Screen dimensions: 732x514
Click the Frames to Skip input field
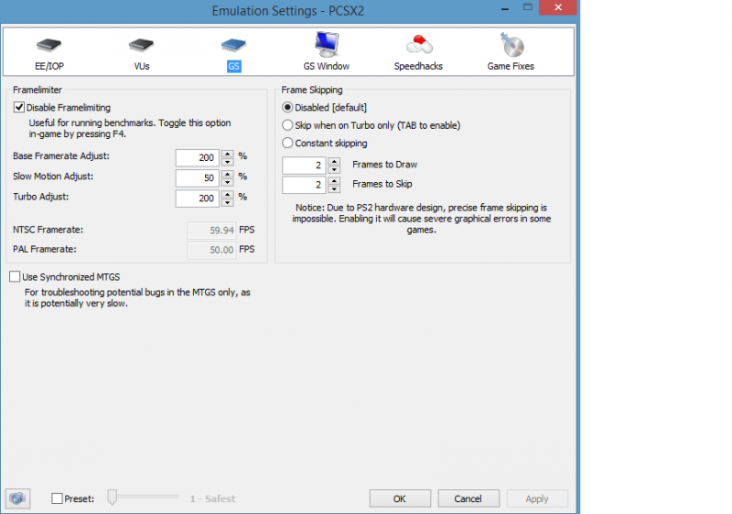(304, 185)
